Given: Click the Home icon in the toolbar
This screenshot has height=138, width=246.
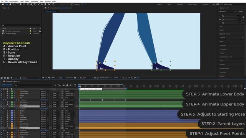Looking at the screenshot, I should (3, 5).
